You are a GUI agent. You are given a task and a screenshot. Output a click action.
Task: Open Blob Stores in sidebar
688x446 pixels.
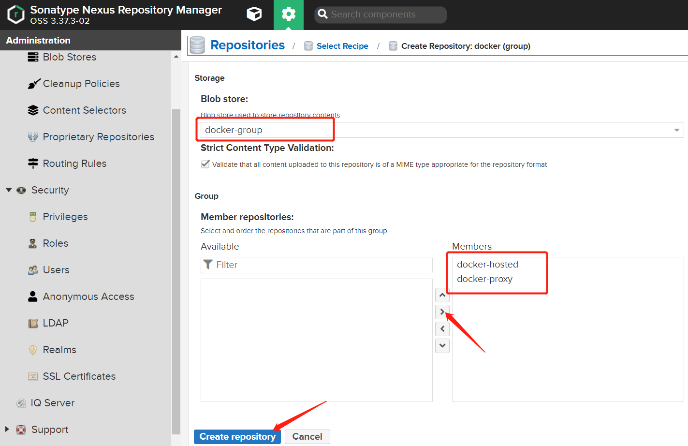70,57
